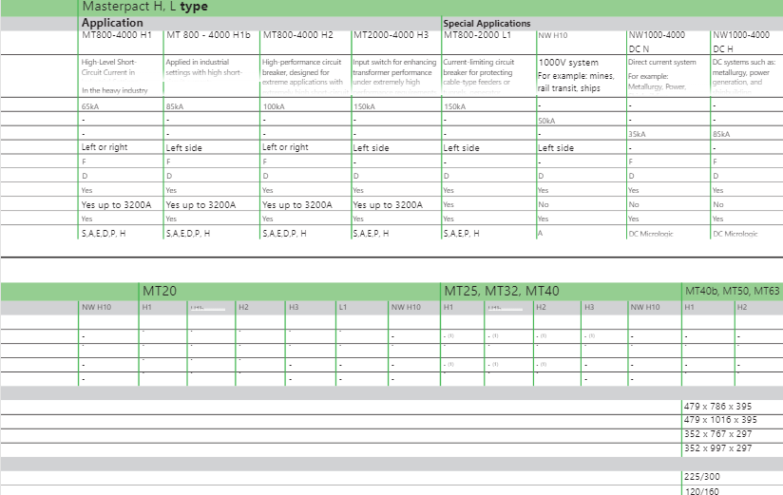Select the '352 x 997 x 297' dimension cell
Screen dimensions: 783x495
[720, 448]
